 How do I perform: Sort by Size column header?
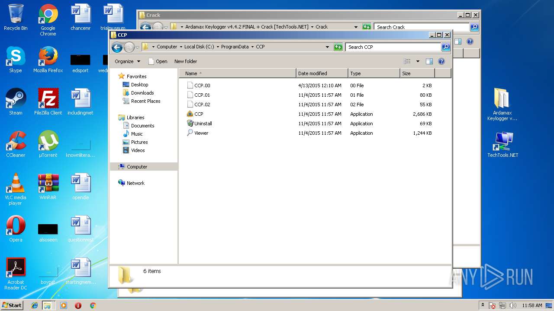tap(417, 73)
